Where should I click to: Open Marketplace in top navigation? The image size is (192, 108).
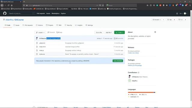click(55, 13)
